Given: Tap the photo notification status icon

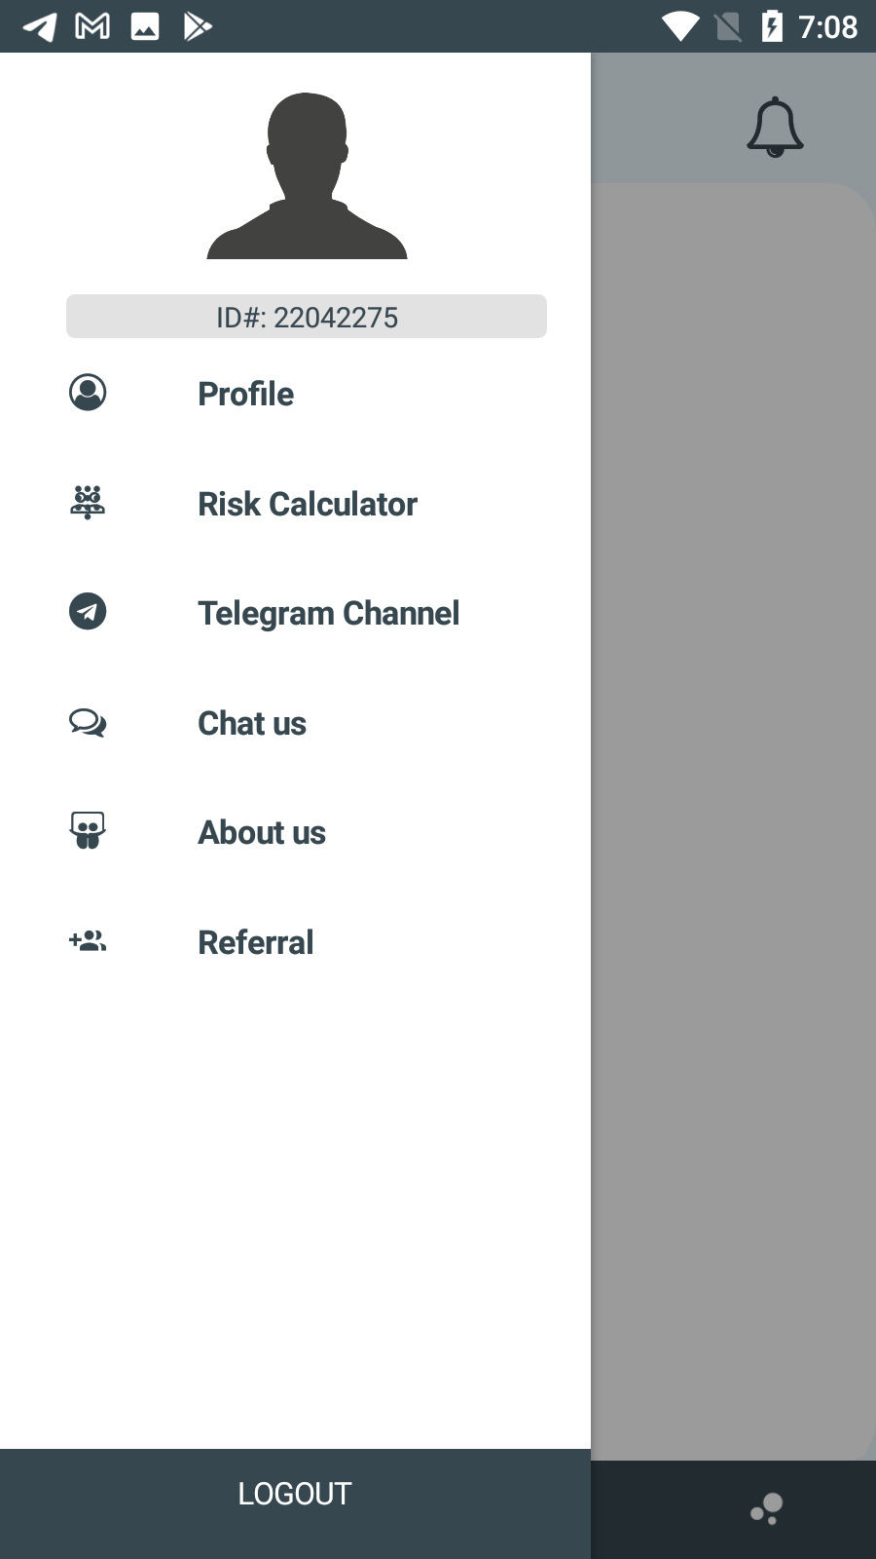Looking at the screenshot, I should [x=145, y=26].
